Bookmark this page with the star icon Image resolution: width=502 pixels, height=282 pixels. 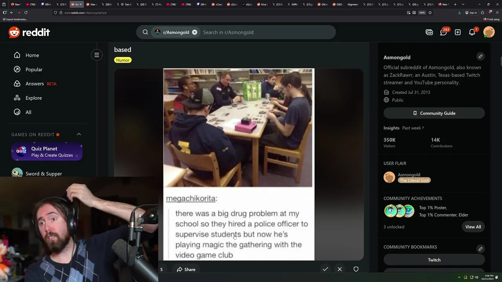click(430, 13)
